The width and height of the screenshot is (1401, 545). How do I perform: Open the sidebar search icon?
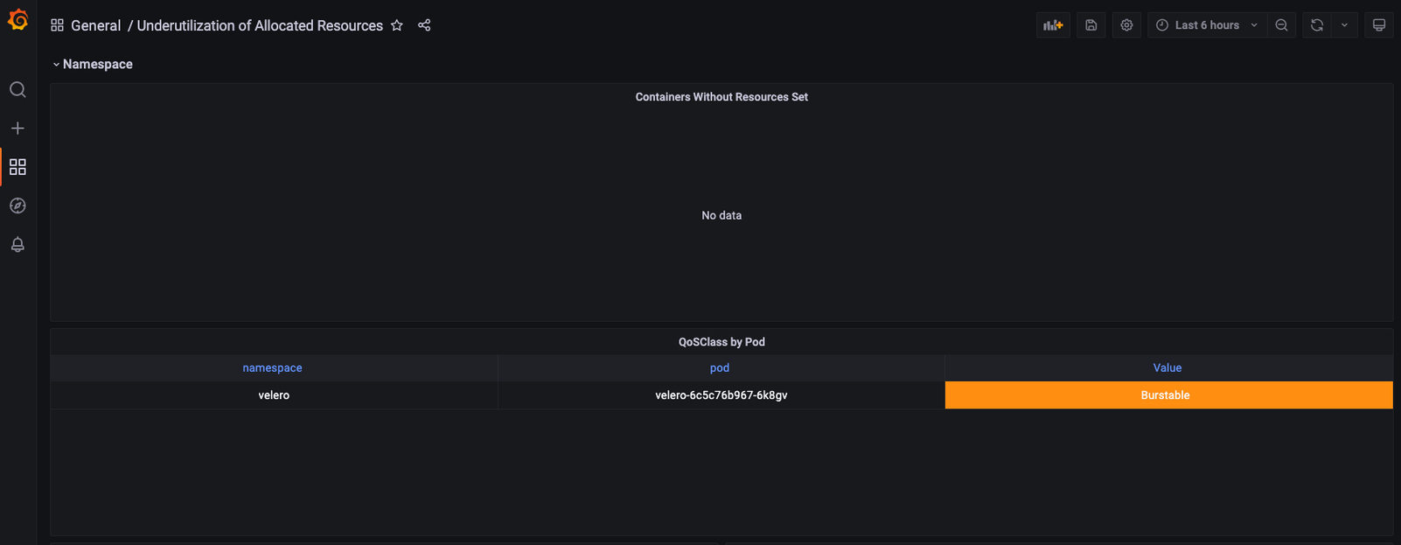click(17, 89)
